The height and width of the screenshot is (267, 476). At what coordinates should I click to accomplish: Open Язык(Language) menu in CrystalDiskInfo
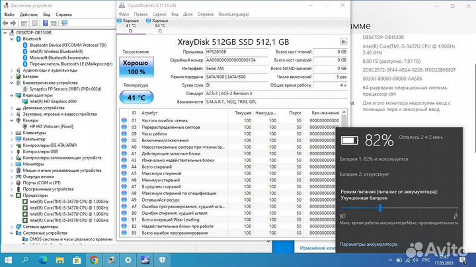click(233, 14)
